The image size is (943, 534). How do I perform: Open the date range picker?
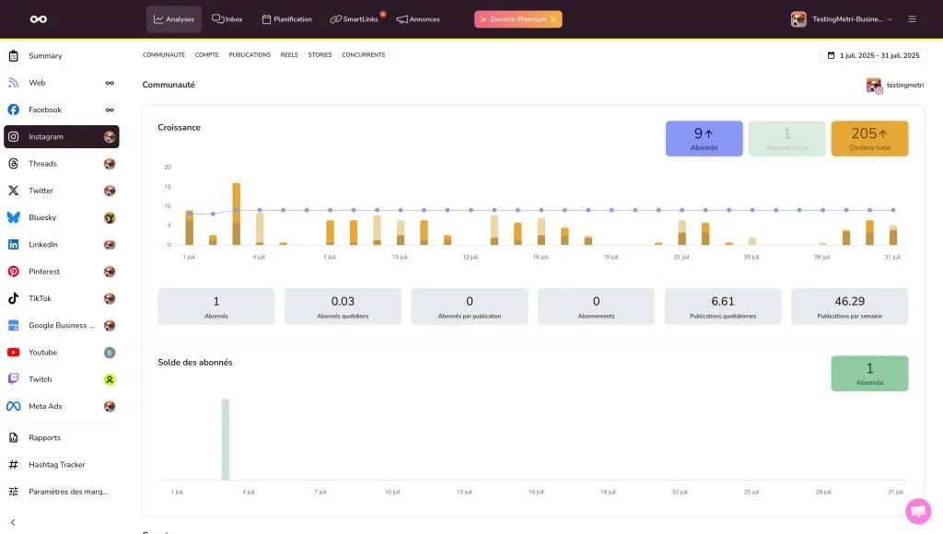coord(874,55)
